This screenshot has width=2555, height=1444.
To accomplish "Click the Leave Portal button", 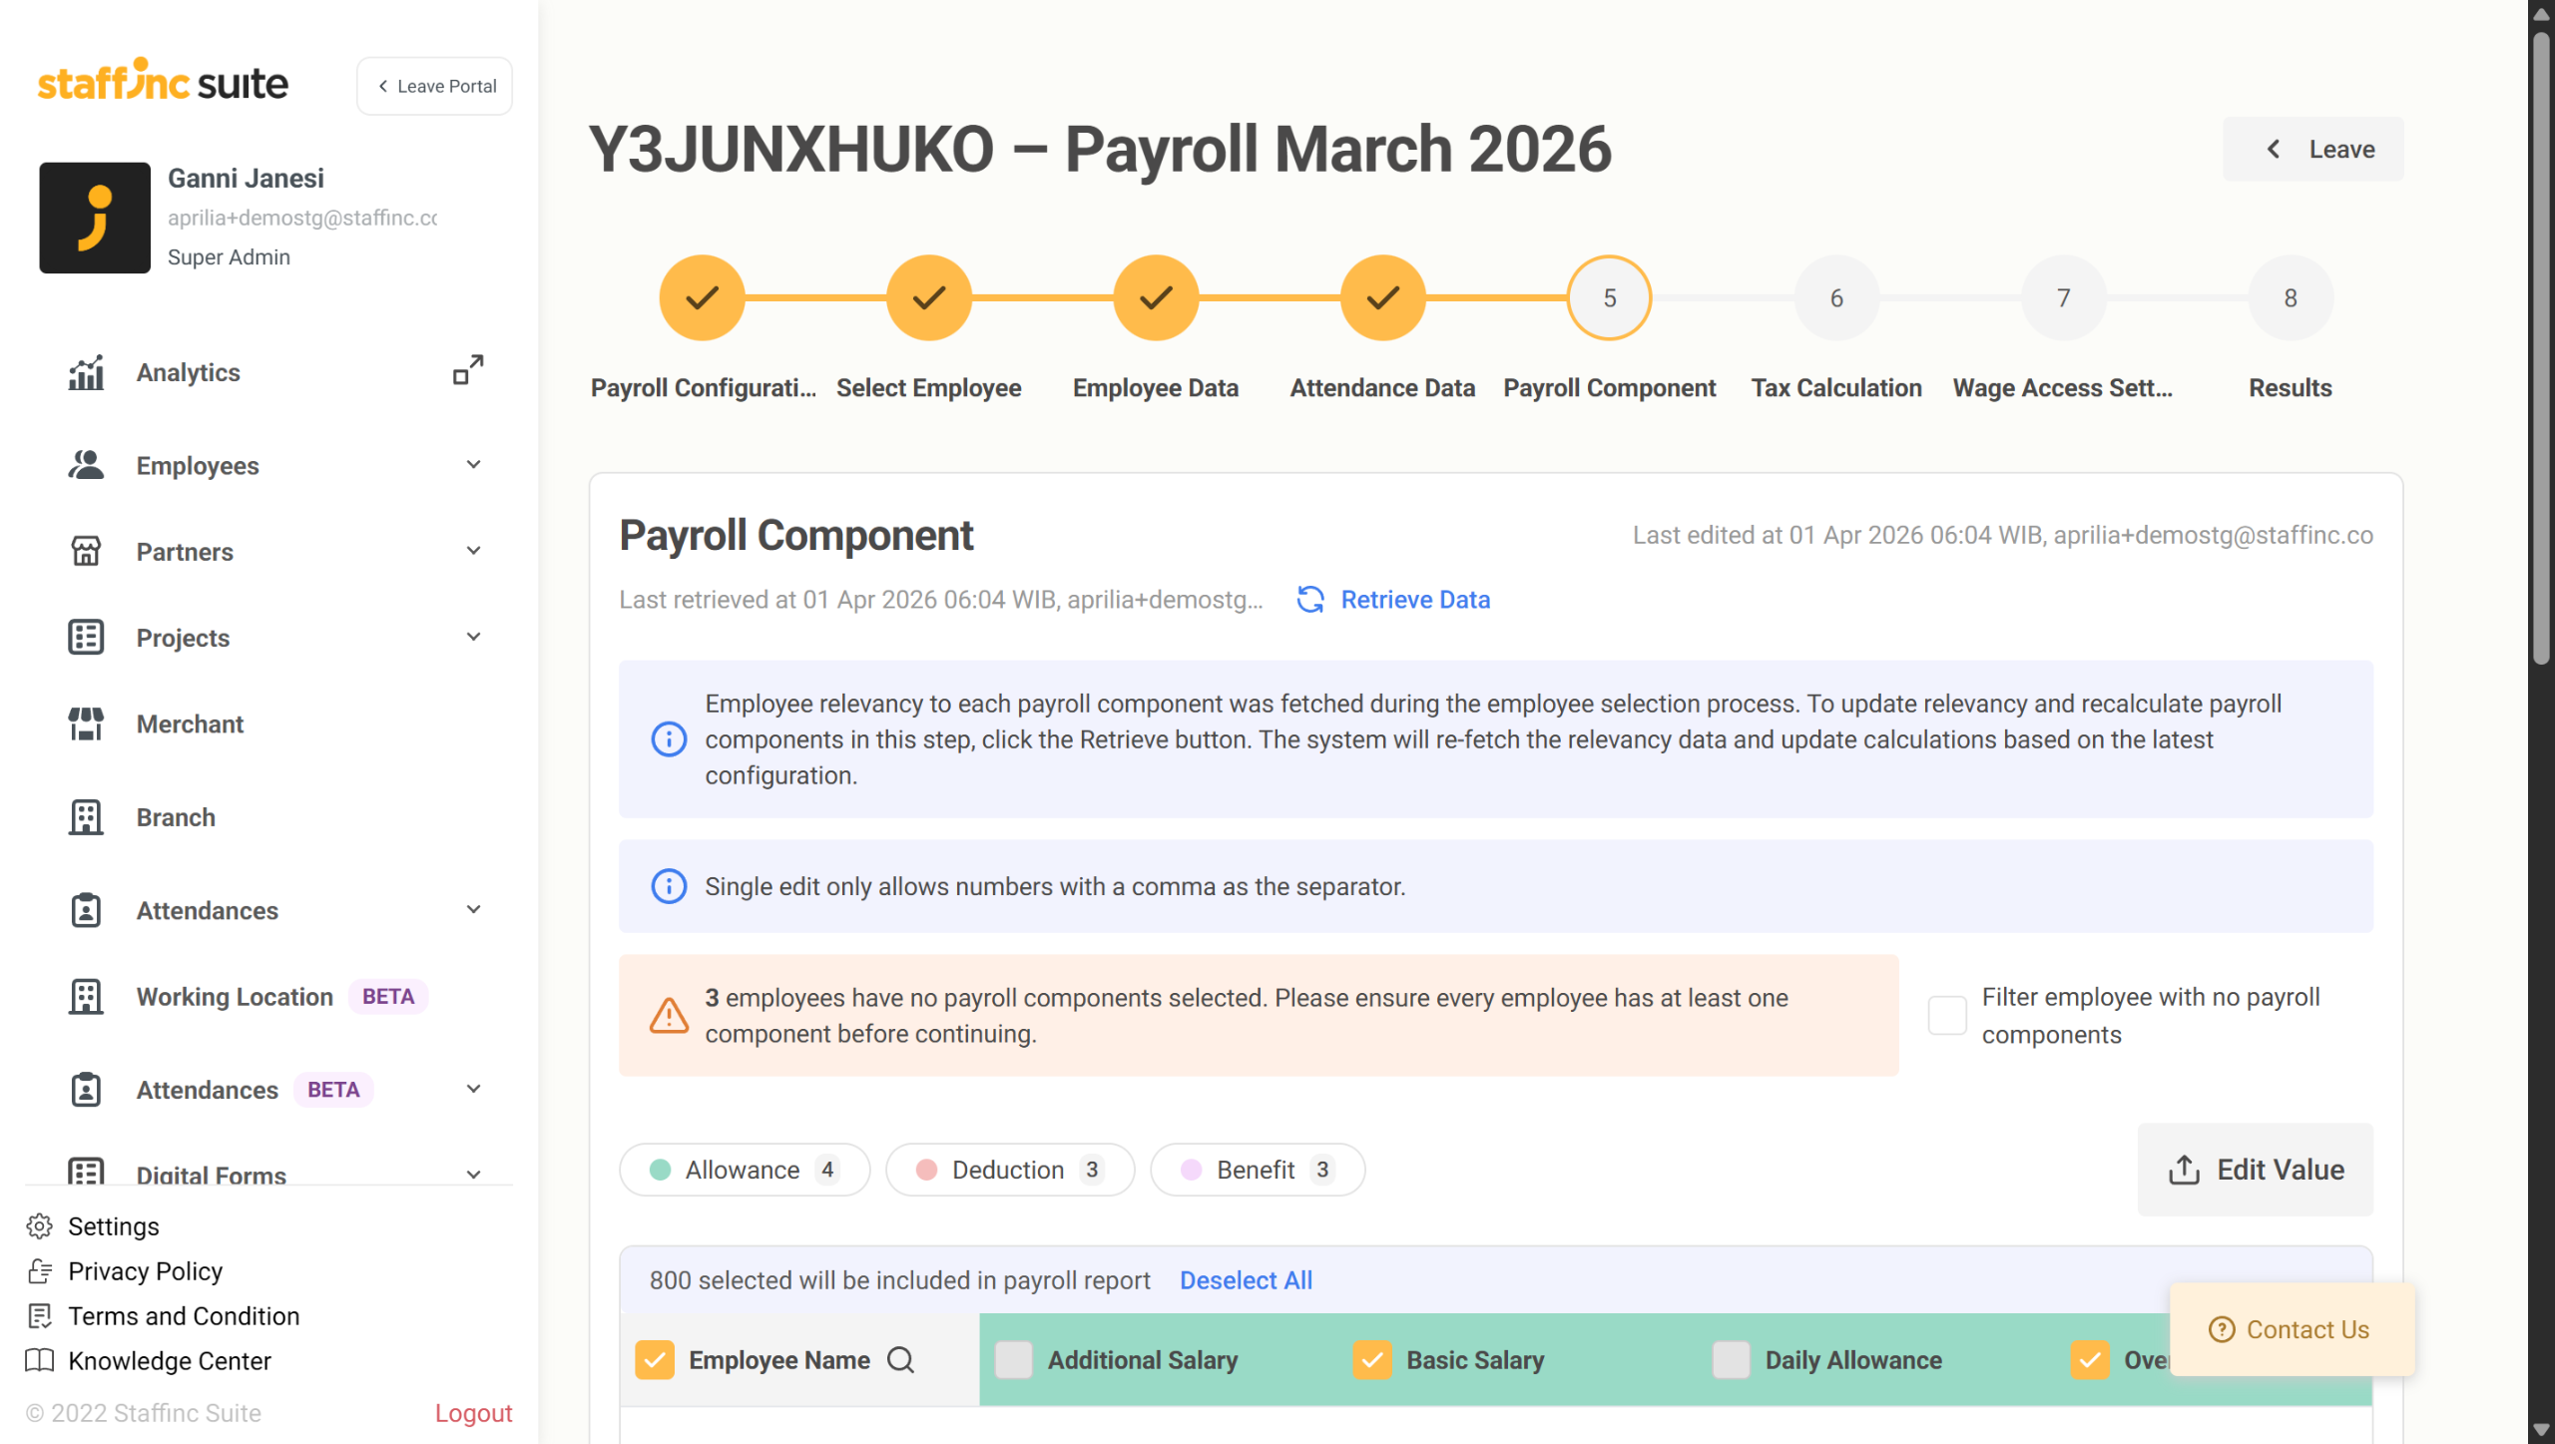I will (435, 86).
